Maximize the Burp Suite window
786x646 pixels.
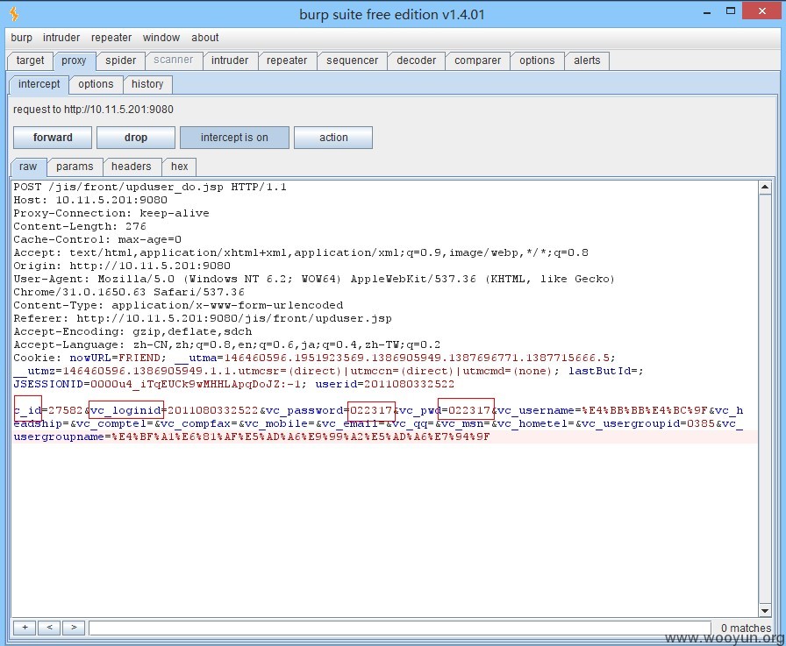pyautogui.click(x=731, y=11)
